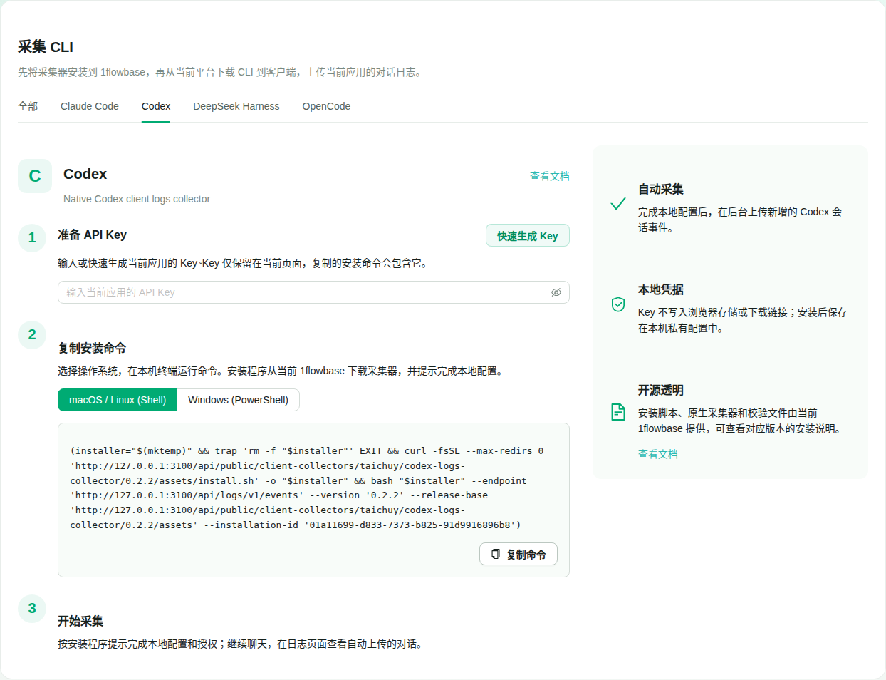Click the bold Codex collector name heading
The width and height of the screenshot is (886, 680).
(85, 174)
